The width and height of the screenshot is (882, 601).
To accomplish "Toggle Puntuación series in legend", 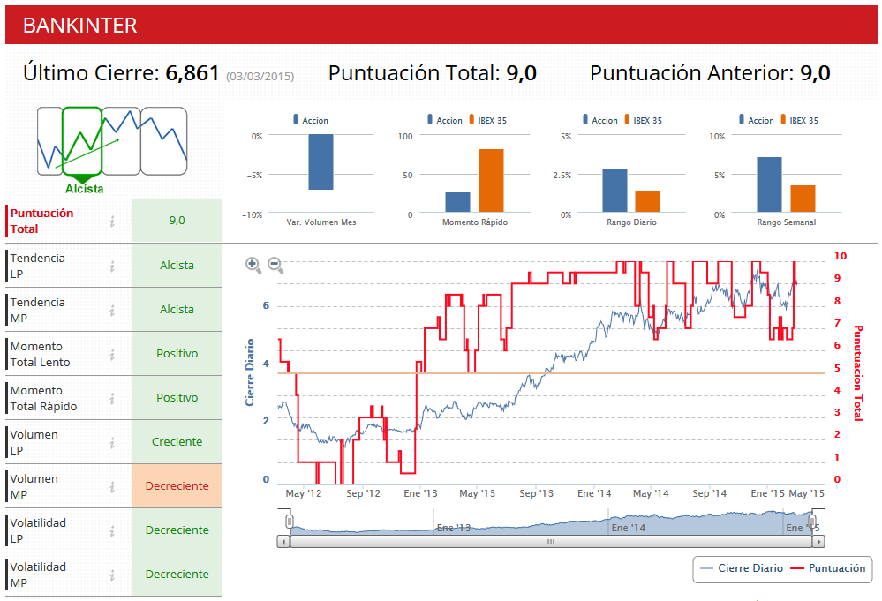I will [828, 568].
